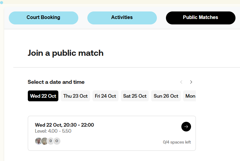Click the blue dot in the top-left corner

(x=2, y=2)
